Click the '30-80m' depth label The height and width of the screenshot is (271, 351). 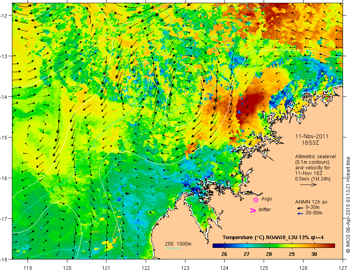pos(314,213)
